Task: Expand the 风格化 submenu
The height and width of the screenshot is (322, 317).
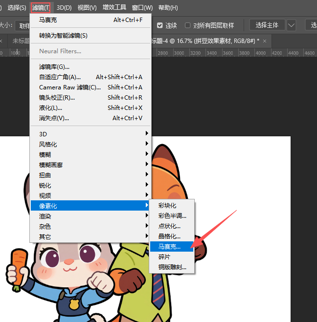Action: coord(91,144)
